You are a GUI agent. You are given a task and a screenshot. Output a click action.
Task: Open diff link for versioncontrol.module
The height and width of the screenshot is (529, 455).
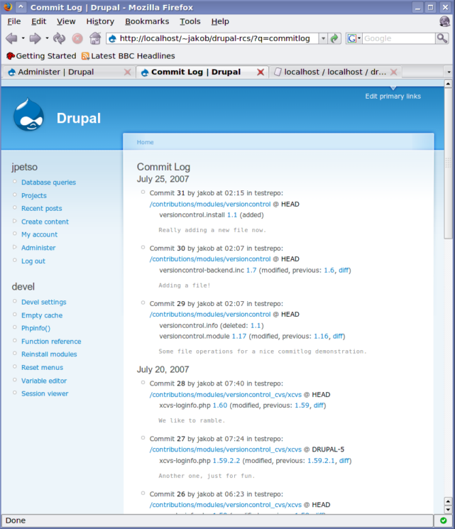point(338,337)
